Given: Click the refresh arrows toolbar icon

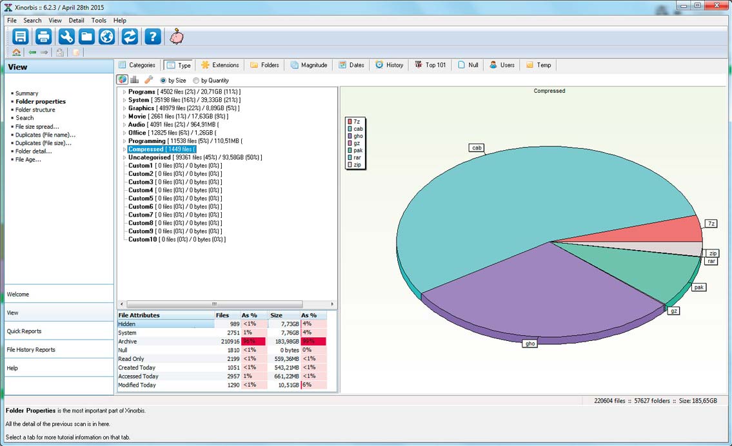Looking at the screenshot, I should click(130, 36).
